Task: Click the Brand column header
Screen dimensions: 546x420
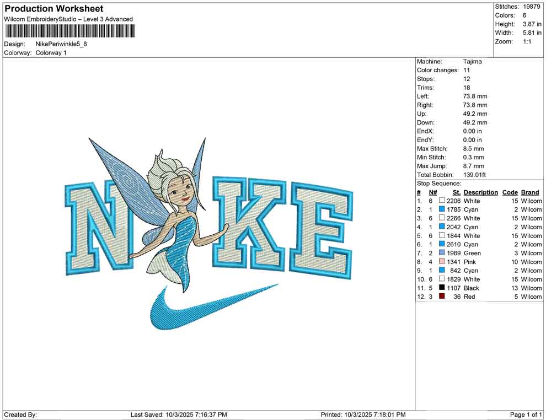Action: coord(530,192)
